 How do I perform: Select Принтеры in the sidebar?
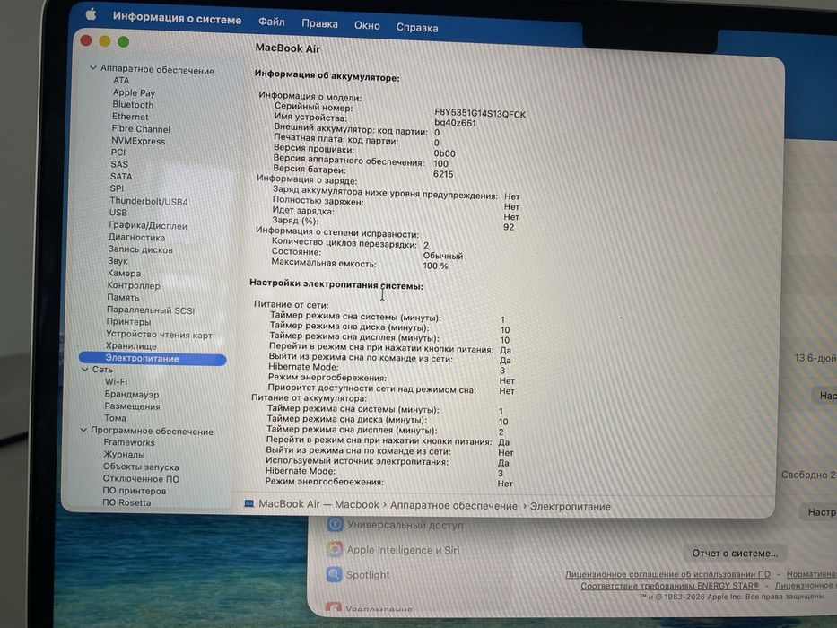point(128,321)
